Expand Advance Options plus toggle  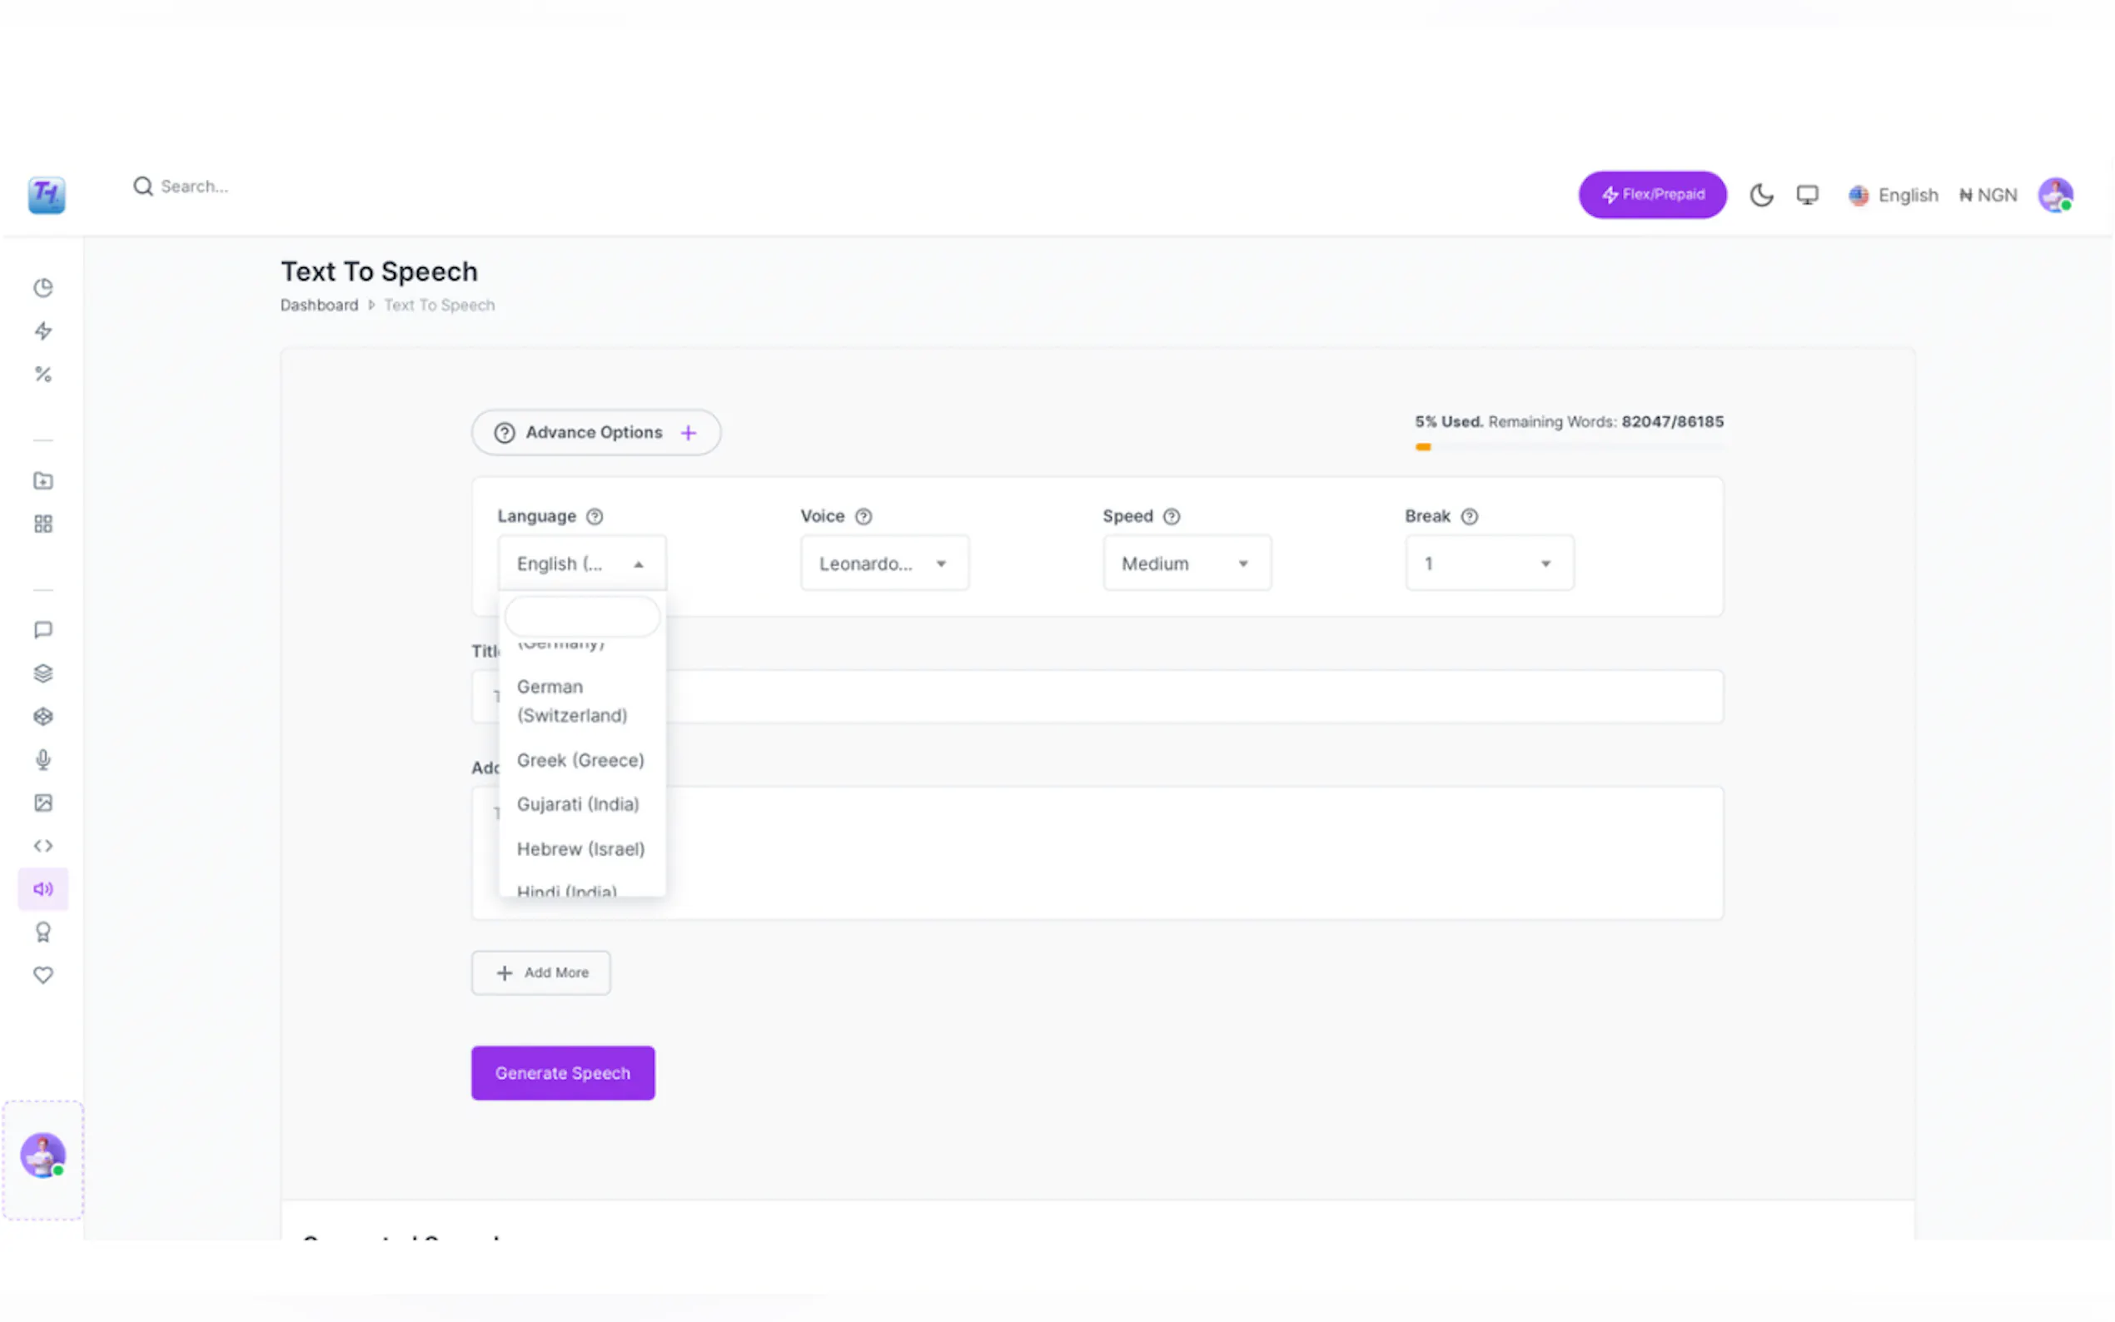click(x=689, y=433)
